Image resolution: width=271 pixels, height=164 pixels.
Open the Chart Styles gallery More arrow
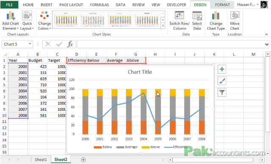coord(163,26)
